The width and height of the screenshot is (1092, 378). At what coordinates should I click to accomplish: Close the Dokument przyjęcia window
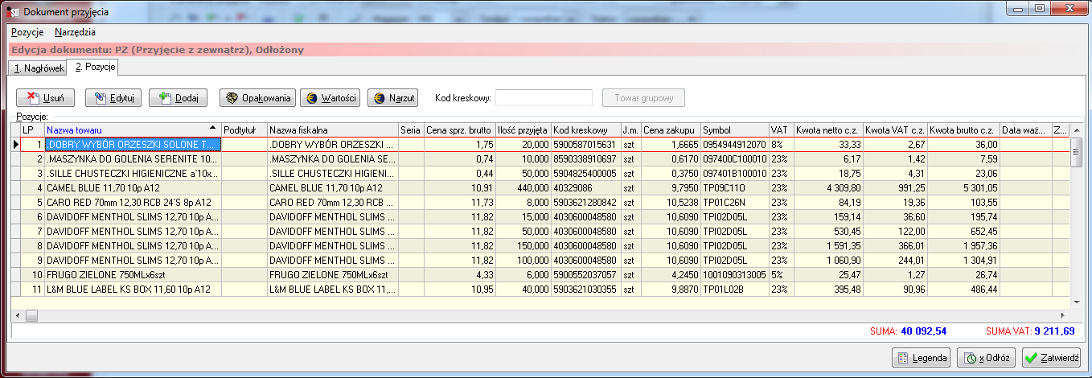click(1068, 8)
